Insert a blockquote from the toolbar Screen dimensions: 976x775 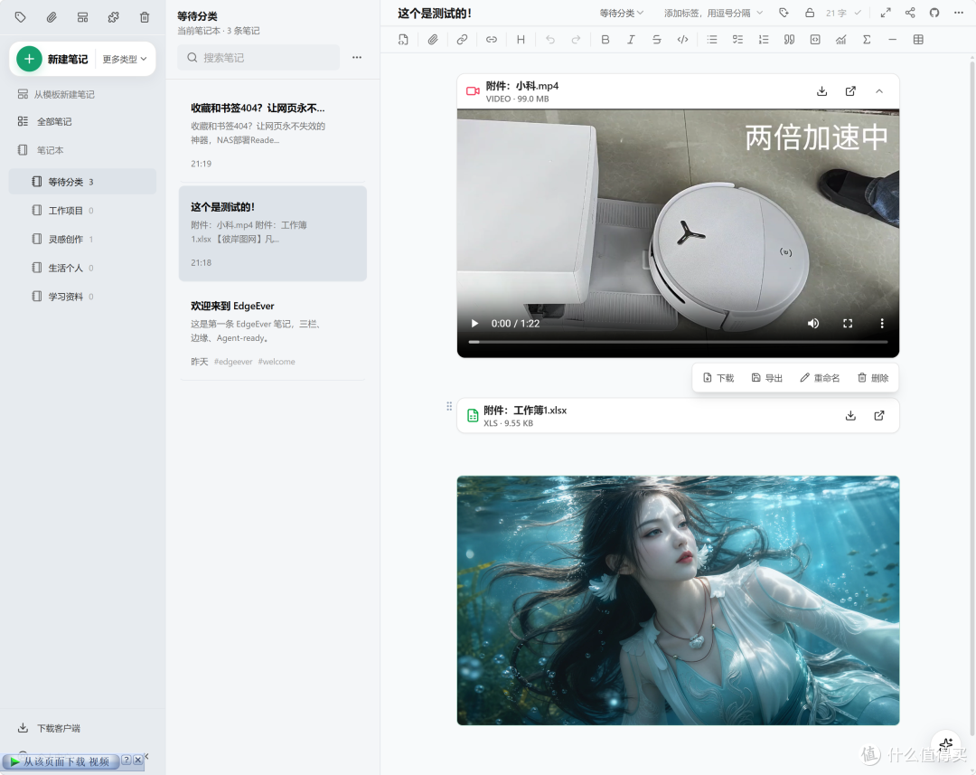click(x=789, y=40)
